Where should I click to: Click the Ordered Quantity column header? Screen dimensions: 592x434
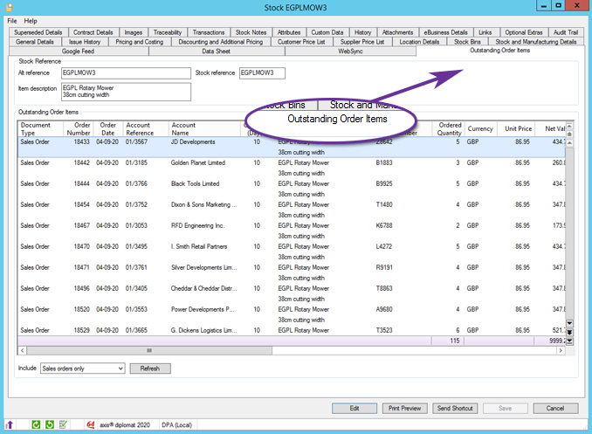coord(449,128)
